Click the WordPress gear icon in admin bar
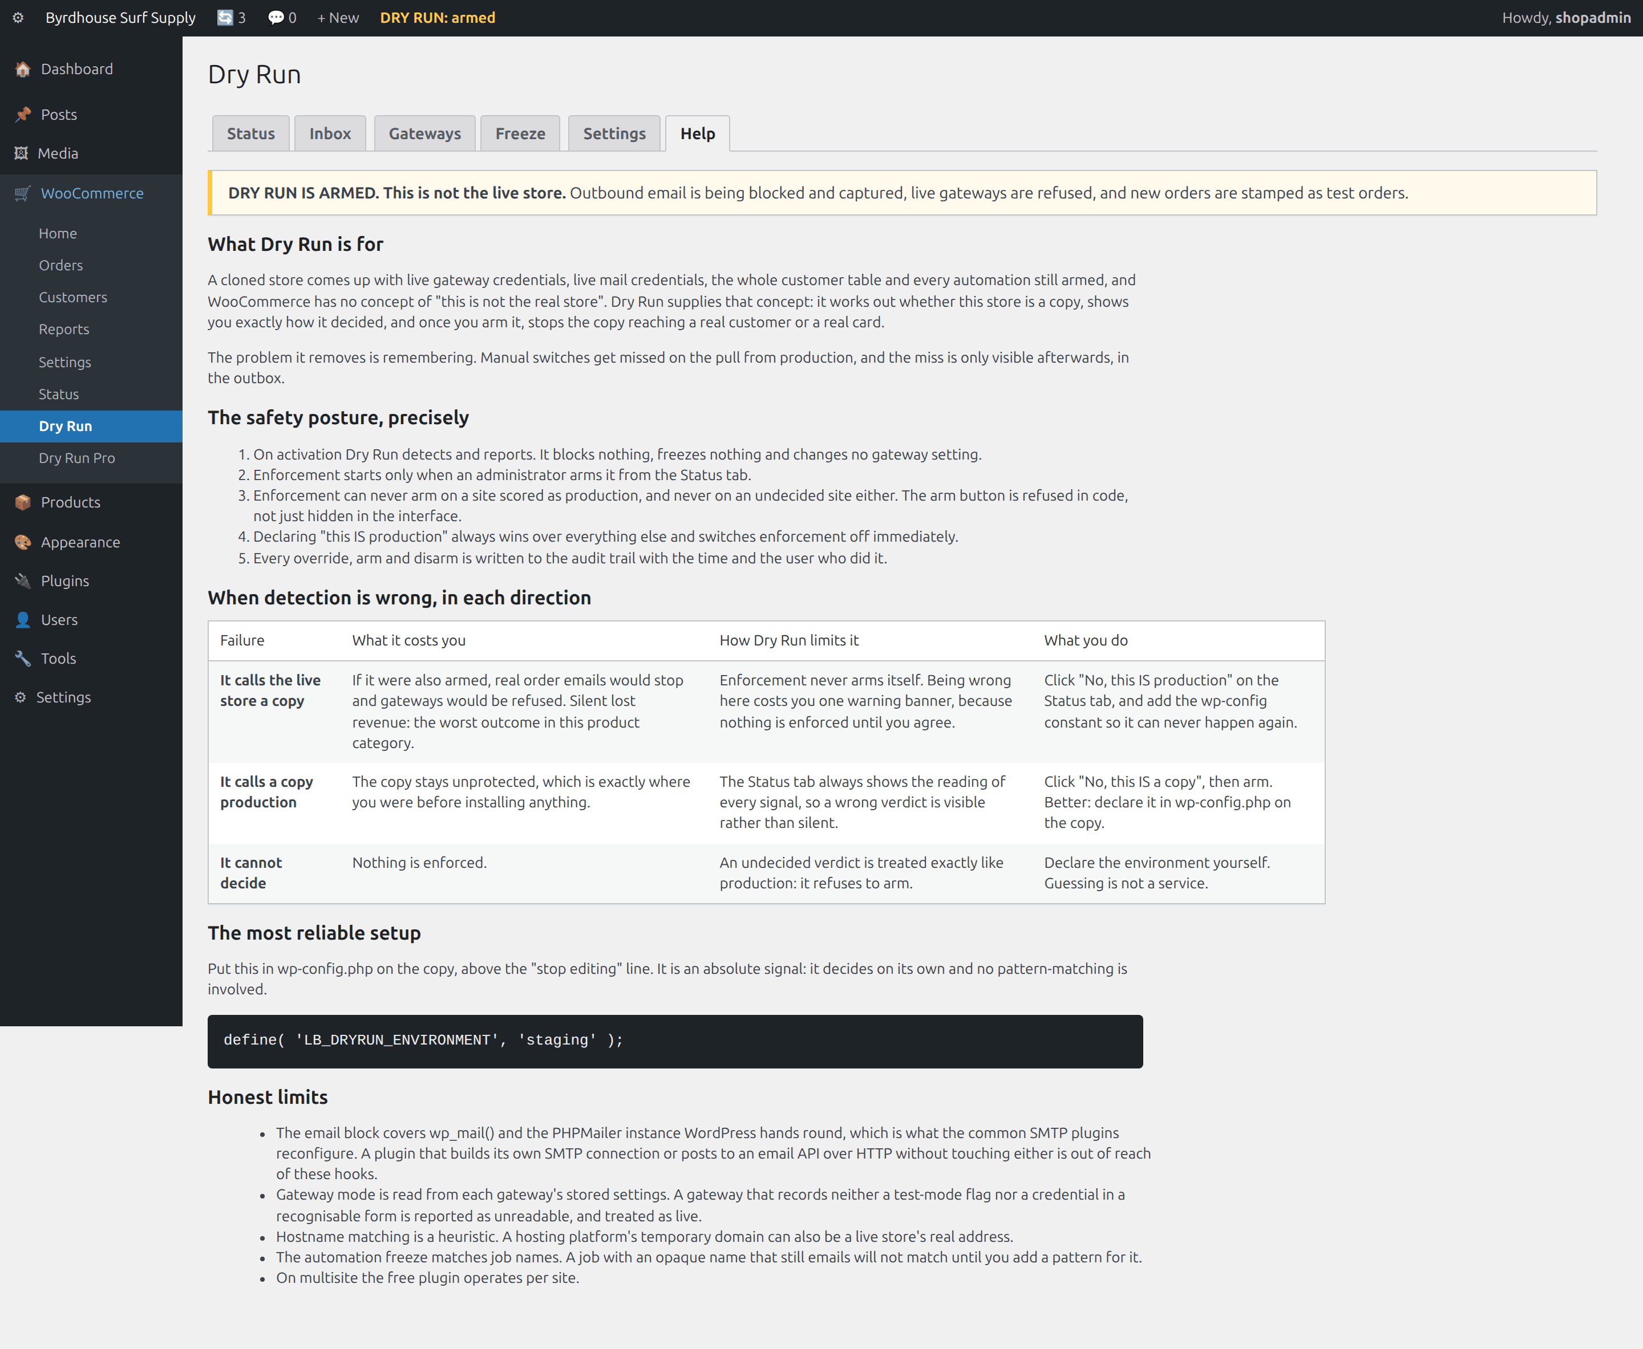Image resolution: width=1643 pixels, height=1349 pixels. (x=18, y=18)
